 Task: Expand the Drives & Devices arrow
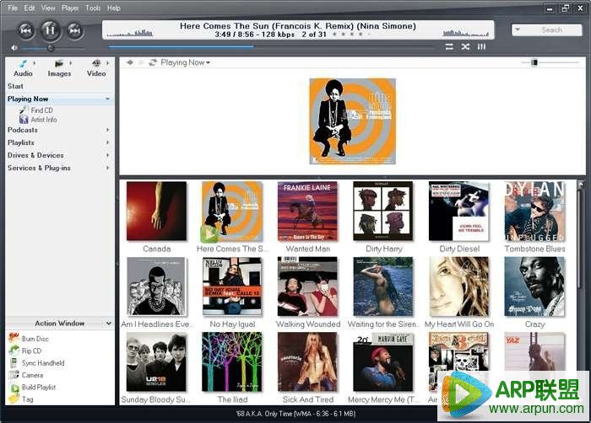(108, 155)
